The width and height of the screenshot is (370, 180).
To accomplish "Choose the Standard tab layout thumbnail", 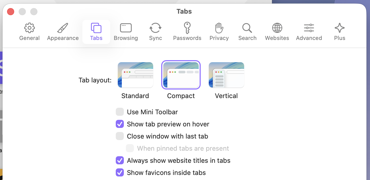I will coord(135,75).
